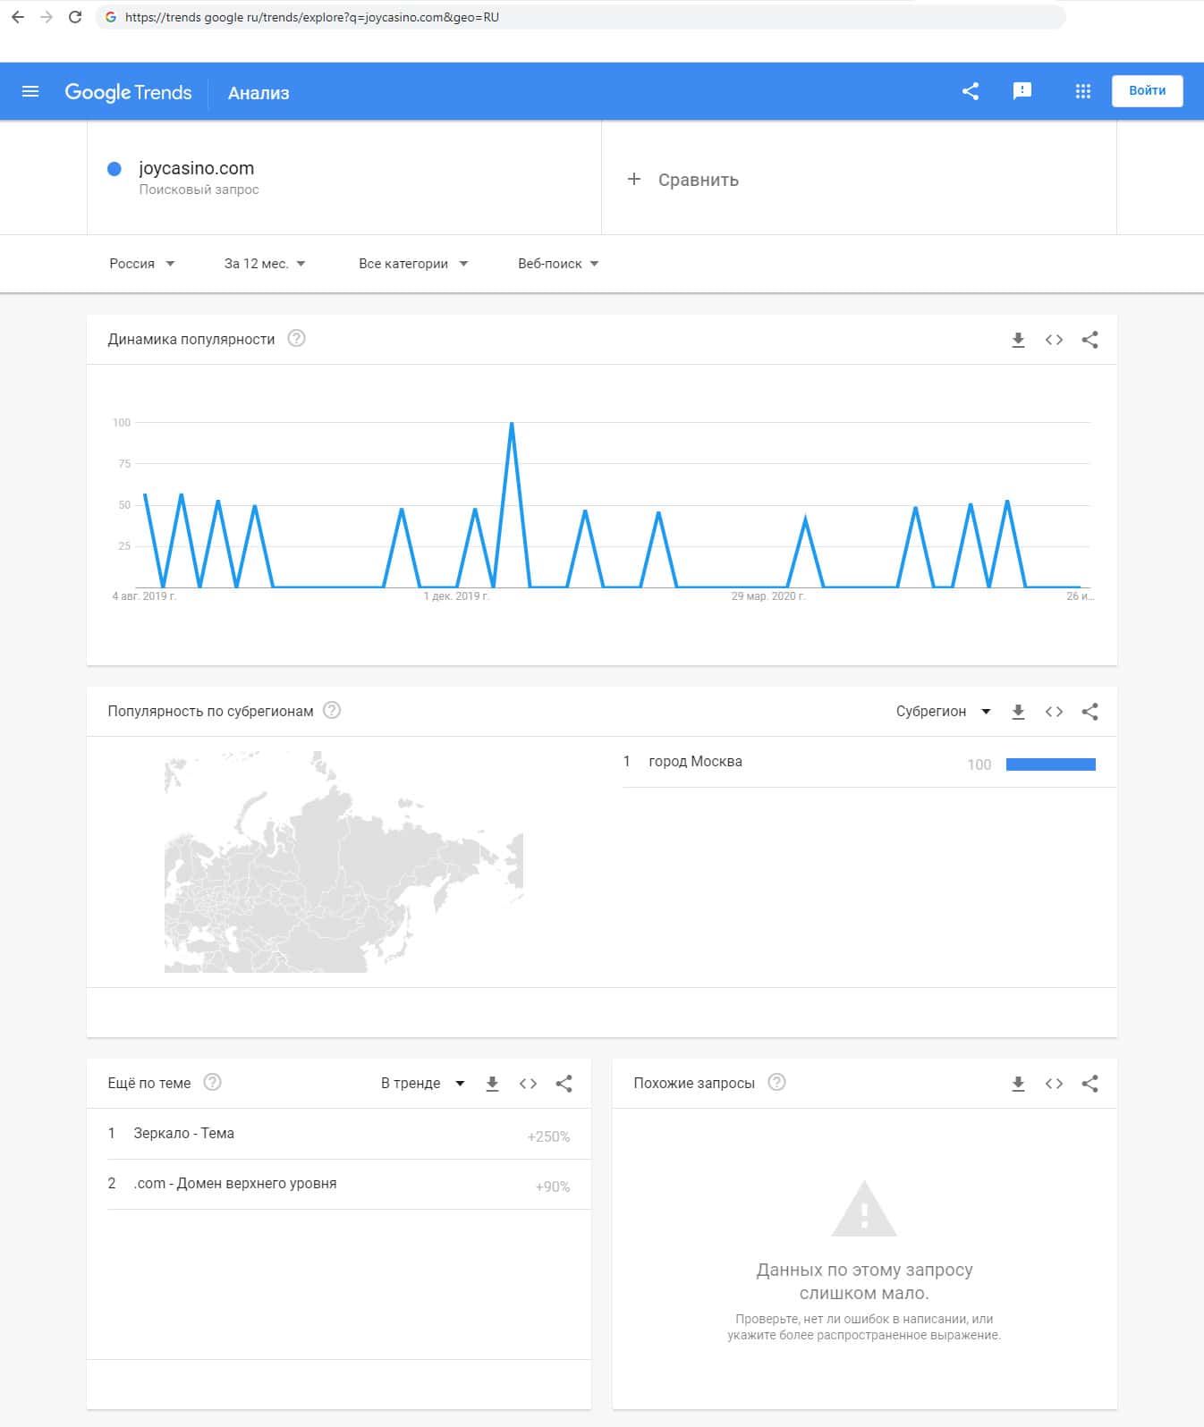Share the Популярность по субрегионам card
1204x1427 pixels.
point(1090,712)
